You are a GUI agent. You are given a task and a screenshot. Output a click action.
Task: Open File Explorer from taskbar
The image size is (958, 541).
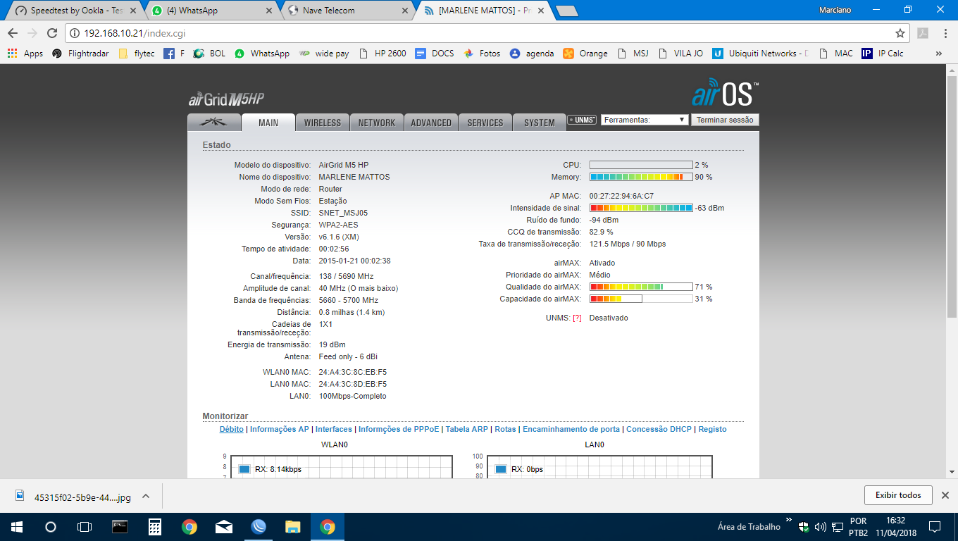(293, 526)
